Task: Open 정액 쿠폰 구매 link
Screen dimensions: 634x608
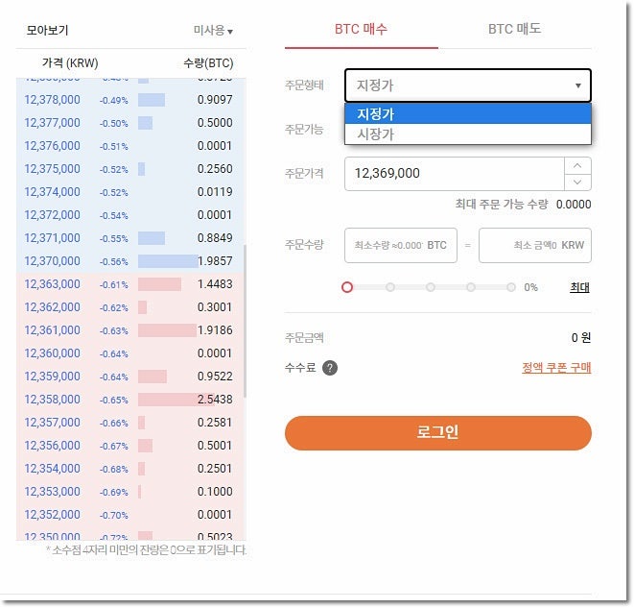Action: click(556, 368)
